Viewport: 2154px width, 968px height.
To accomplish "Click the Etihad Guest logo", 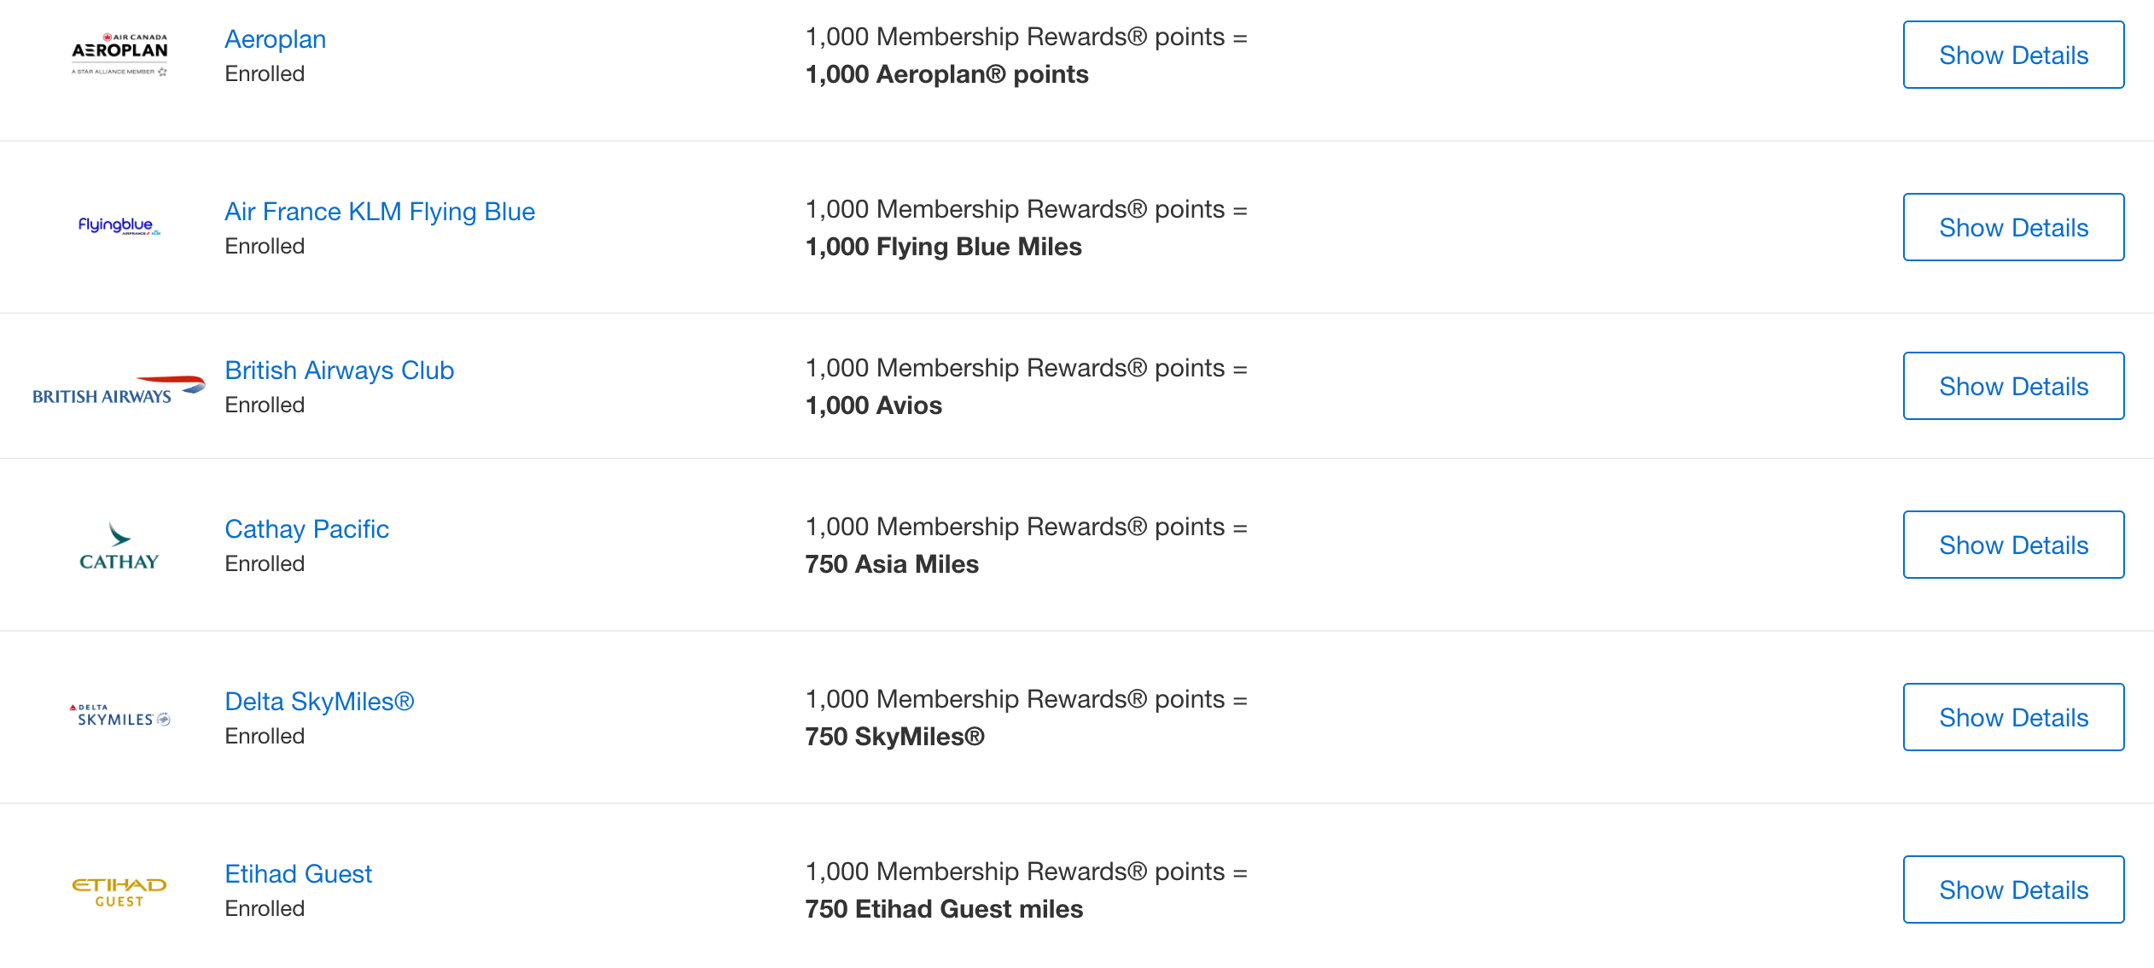I will click(x=119, y=891).
